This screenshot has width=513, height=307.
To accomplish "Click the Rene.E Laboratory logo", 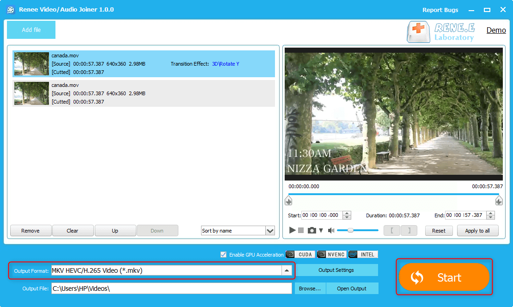I will (440, 32).
